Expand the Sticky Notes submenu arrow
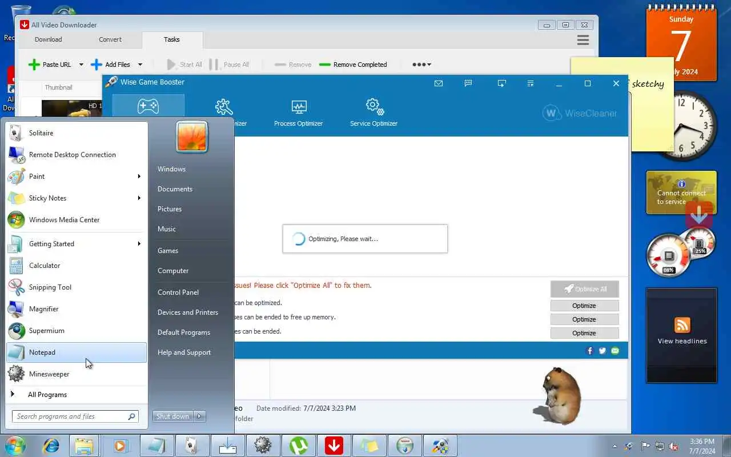 pos(139,198)
